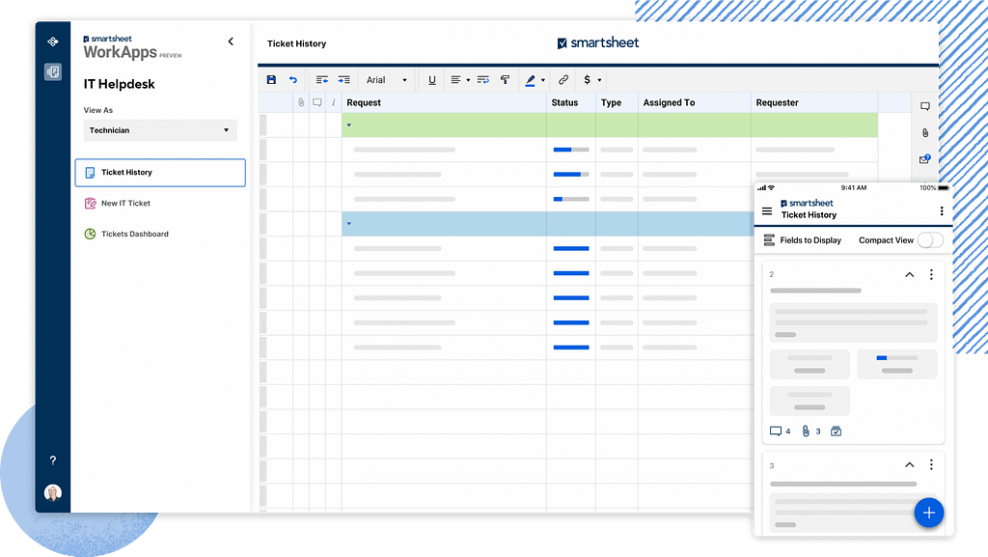Open update requests icon on right rail
Viewport: 988px width, 557px height.
925,159
